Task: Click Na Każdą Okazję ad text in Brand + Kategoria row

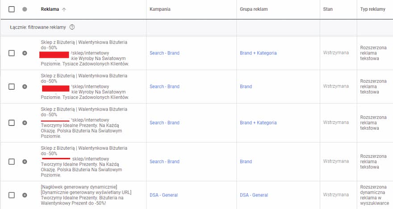Action: [x=84, y=123]
